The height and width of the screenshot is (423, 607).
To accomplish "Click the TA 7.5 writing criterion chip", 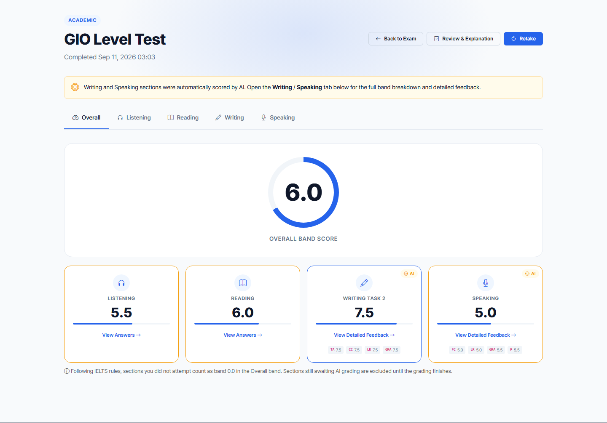I will coord(336,350).
